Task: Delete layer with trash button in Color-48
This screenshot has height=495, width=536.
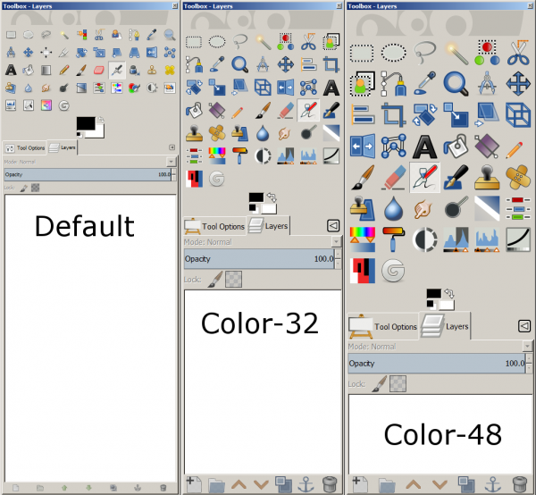Action: pyautogui.click(x=520, y=485)
